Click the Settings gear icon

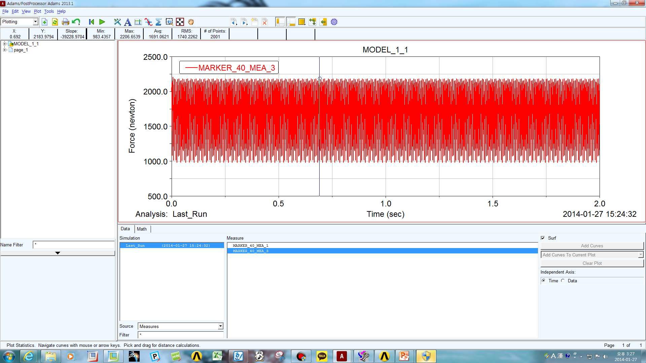pos(334,22)
